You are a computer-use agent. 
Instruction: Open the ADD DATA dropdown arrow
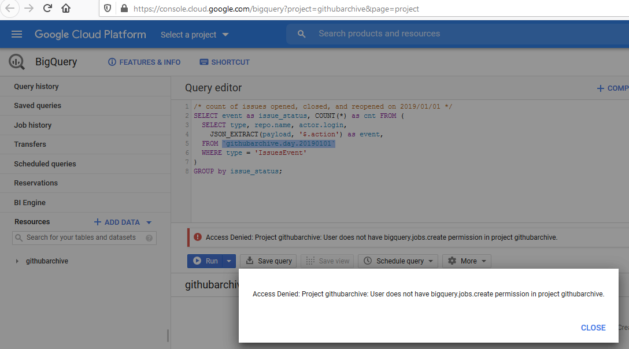pos(149,222)
